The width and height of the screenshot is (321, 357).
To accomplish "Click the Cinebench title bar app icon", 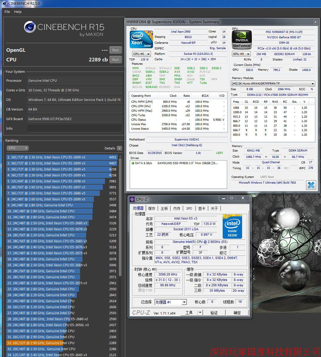I will coord(4,3).
